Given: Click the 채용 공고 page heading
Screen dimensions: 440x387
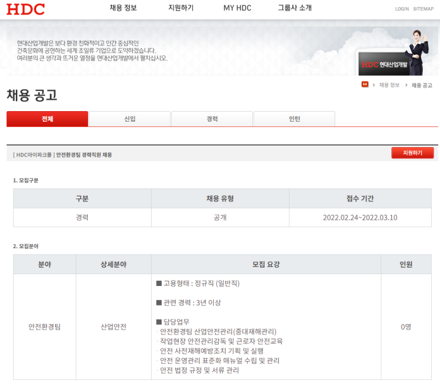Looking at the screenshot, I should tap(32, 95).
